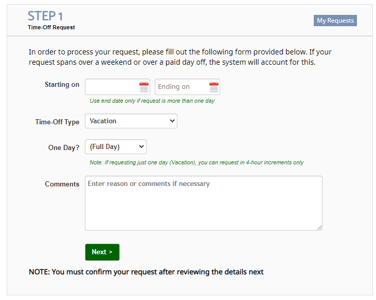Click the STEP 1 heading
The height and width of the screenshot is (300, 376).
(x=45, y=16)
